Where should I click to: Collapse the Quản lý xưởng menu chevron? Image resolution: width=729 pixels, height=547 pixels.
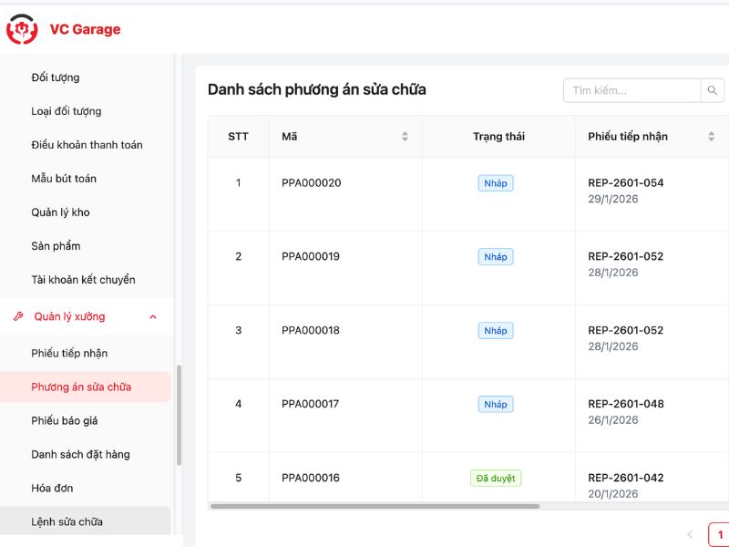pos(152,316)
